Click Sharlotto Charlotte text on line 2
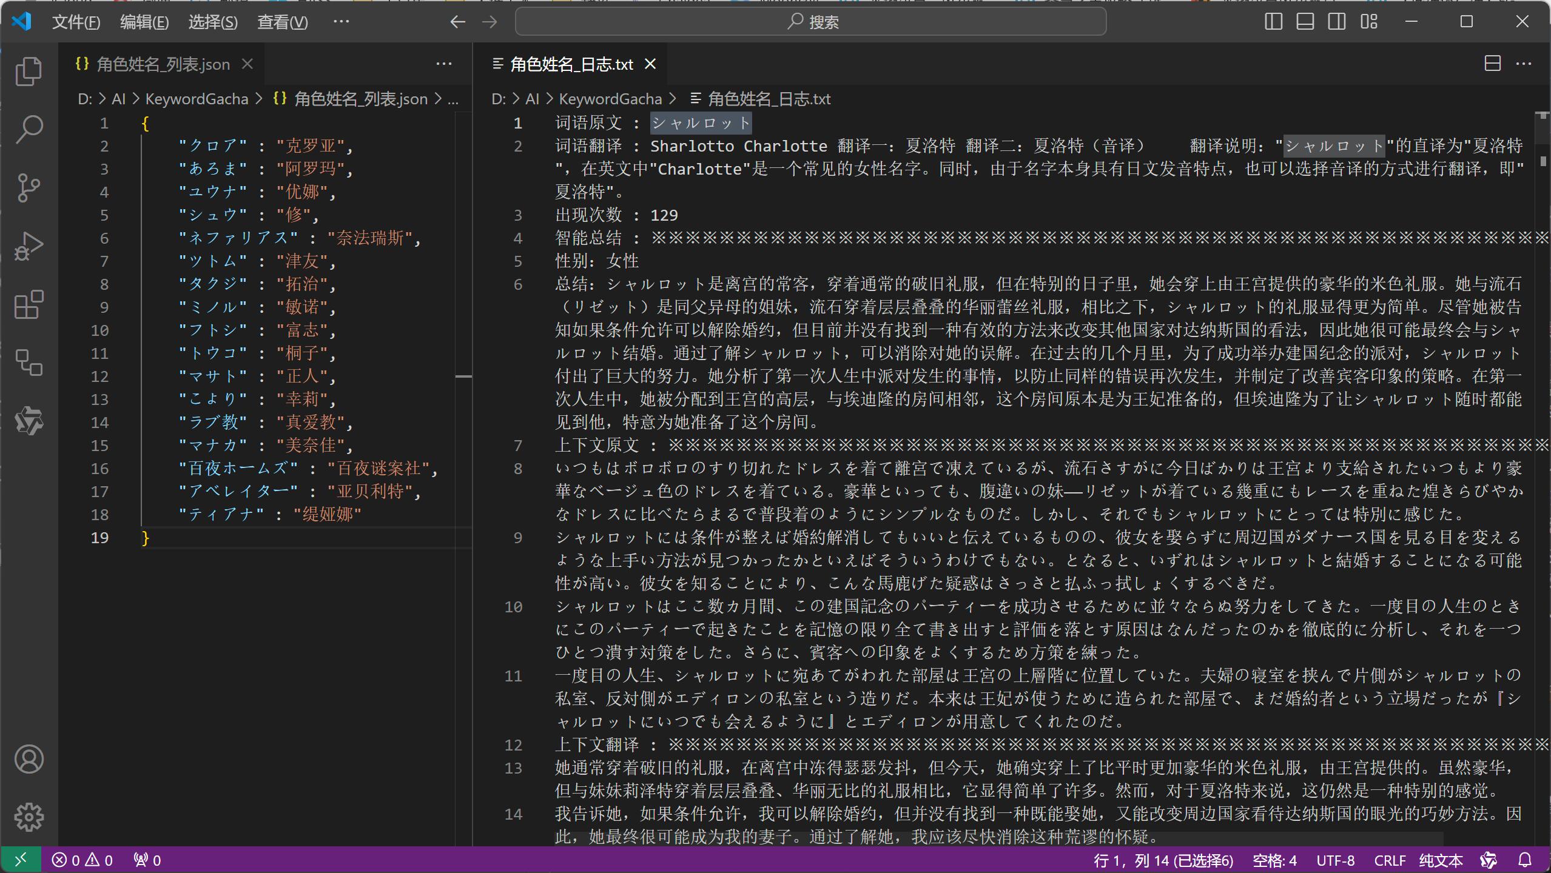This screenshot has width=1551, height=873. [739, 146]
